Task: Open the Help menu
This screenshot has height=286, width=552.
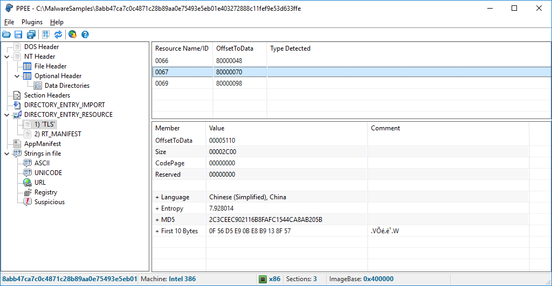Action: pyautogui.click(x=57, y=22)
